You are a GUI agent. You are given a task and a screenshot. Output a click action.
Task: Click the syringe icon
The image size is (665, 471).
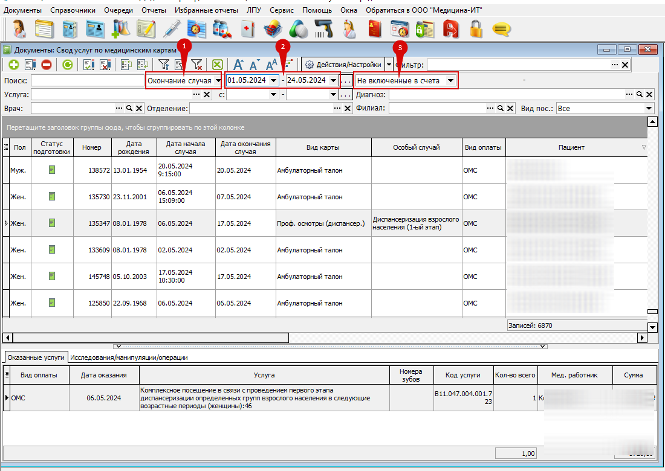tap(171, 30)
